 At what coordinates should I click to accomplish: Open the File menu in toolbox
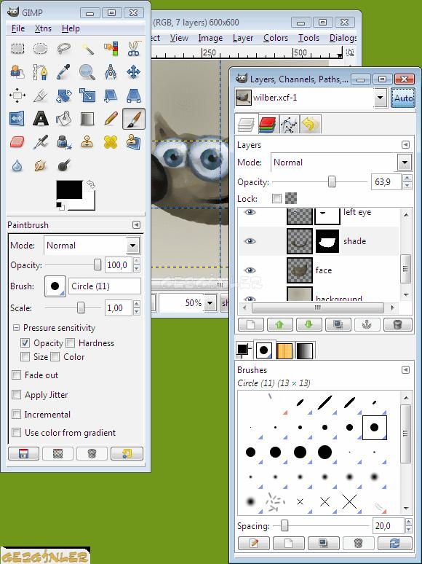pyautogui.click(x=18, y=28)
